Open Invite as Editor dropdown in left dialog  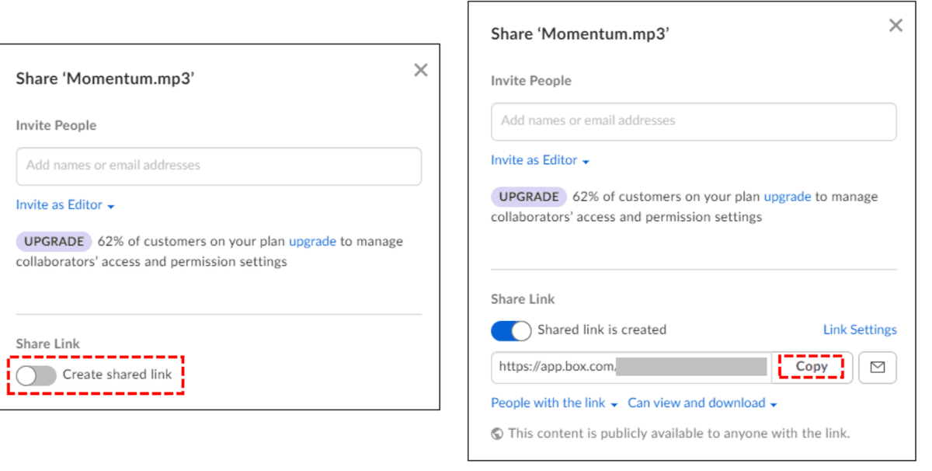click(x=65, y=205)
